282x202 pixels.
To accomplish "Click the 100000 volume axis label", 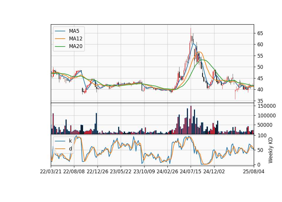I will click(x=267, y=116).
